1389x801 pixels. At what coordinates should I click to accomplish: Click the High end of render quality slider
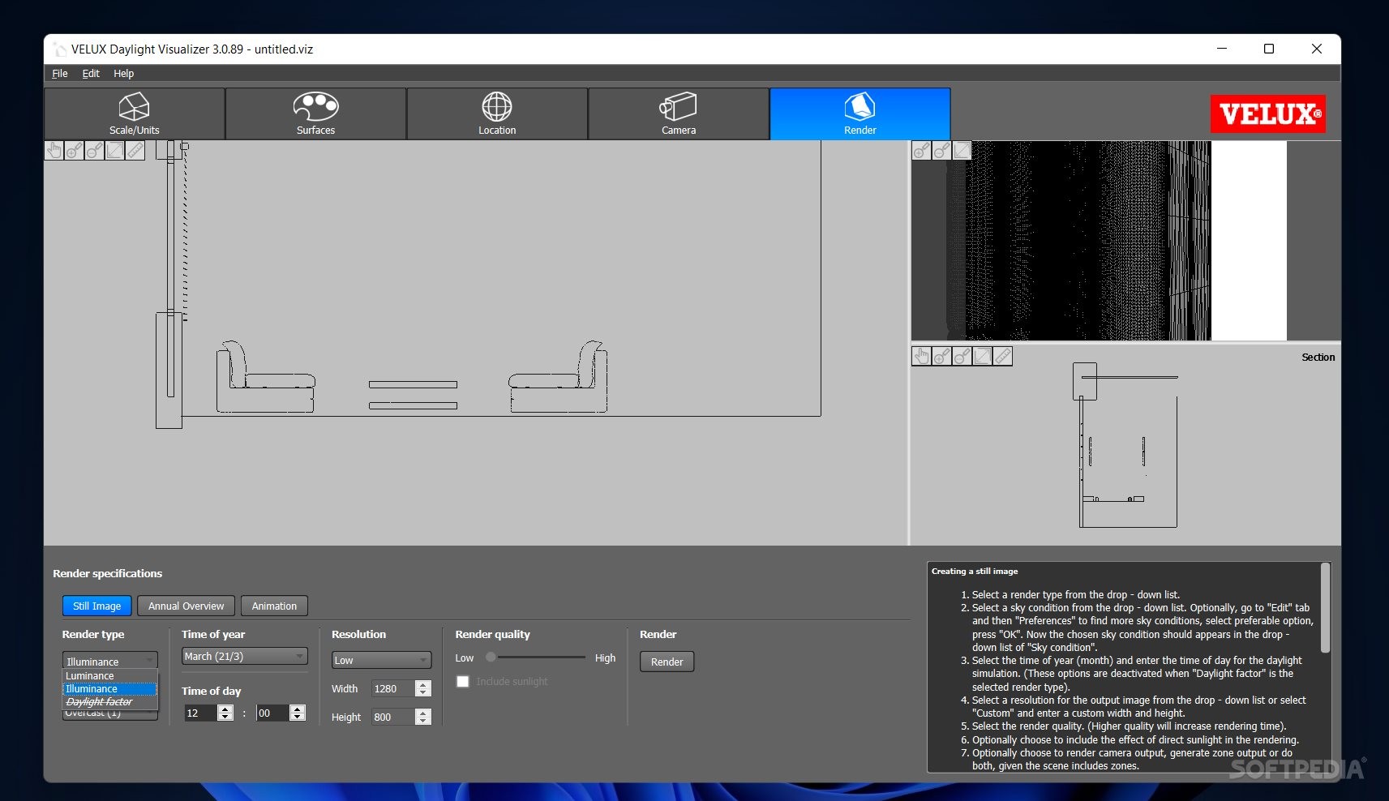[605, 658]
